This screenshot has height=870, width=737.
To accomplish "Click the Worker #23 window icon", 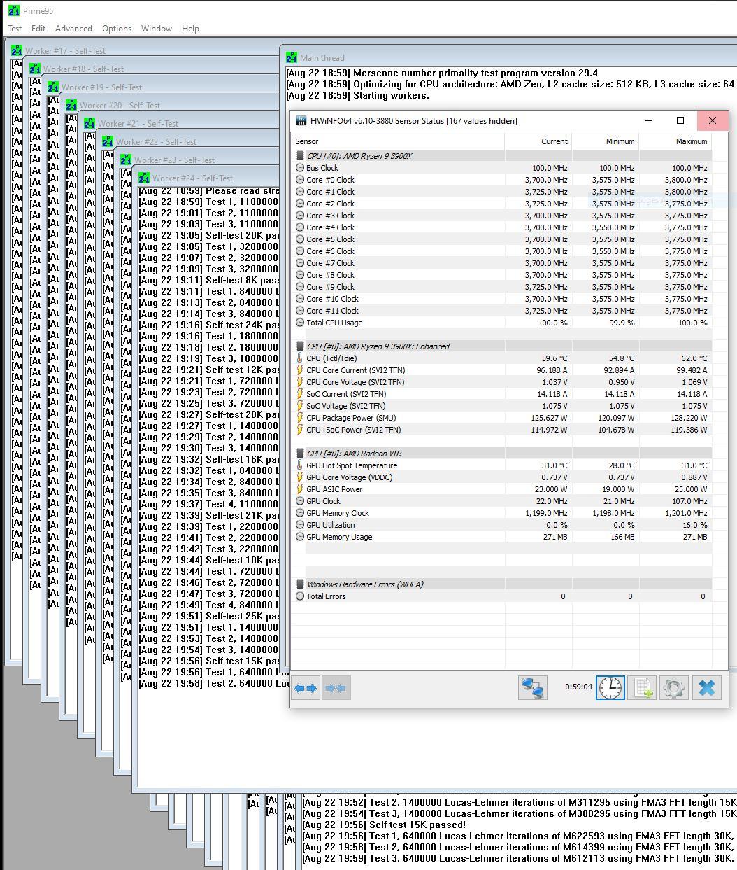I will click(126, 160).
